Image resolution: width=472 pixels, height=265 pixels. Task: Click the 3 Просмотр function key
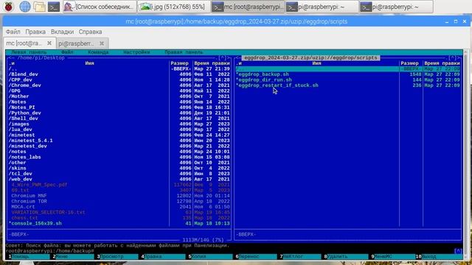pyautogui.click(x=117, y=257)
